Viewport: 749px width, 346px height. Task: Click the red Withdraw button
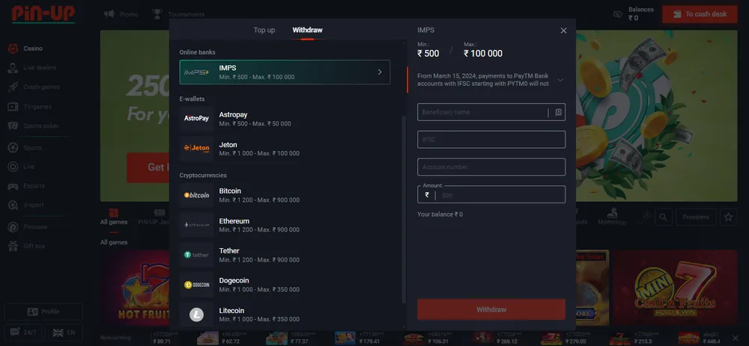tap(491, 309)
